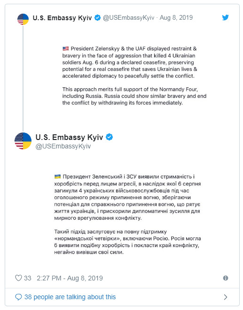Viewport: 243px width, 310px height.
Task: Click the 33 likes count
Action: pyautogui.click(x=28, y=278)
